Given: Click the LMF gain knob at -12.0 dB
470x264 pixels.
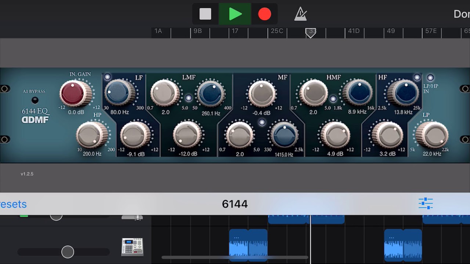Looking at the screenshot, I should tap(188, 135).
